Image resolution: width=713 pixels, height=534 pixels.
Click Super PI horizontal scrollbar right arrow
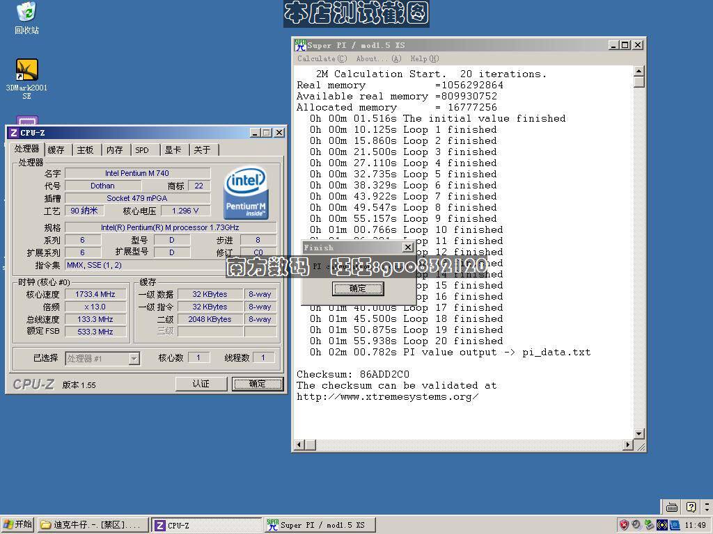(x=628, y=445)
